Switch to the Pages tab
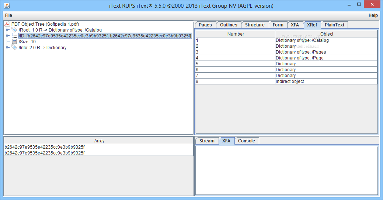383x200 pixels. click(205, 25)
